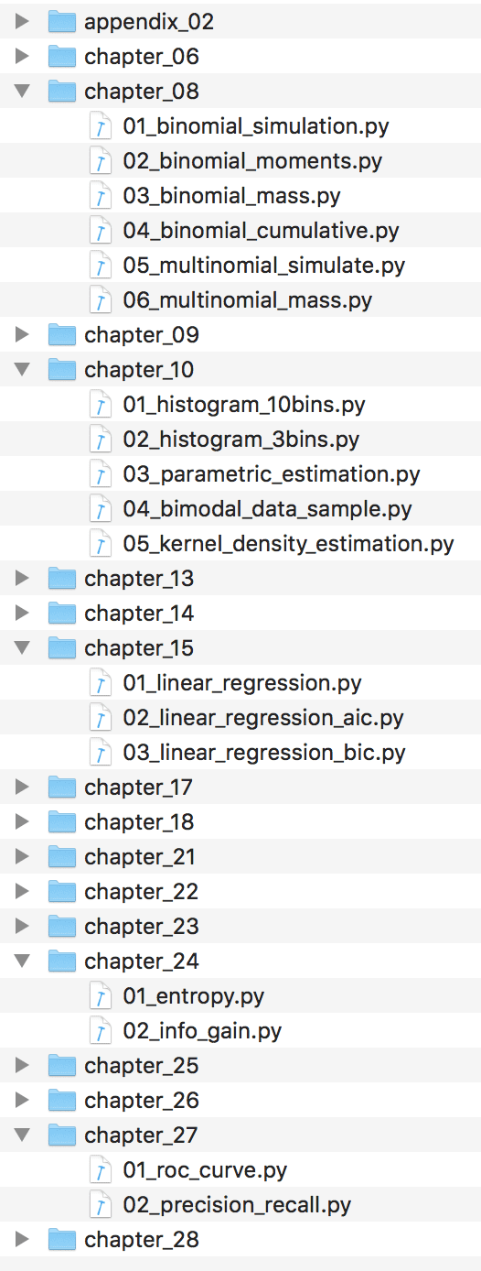Click the 02_precision_recall.py file icon
481x1271 pixels.
(x=99, y=1205)
